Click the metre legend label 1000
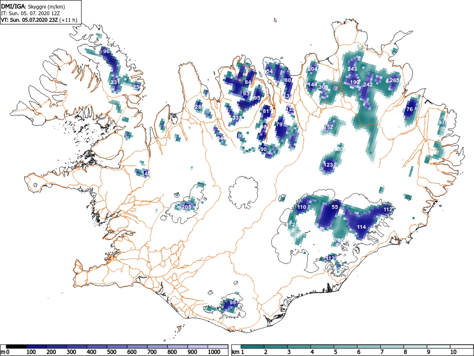 [214, 352]
